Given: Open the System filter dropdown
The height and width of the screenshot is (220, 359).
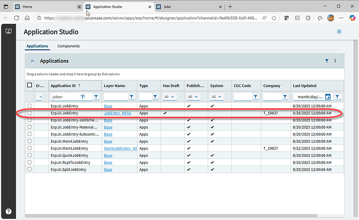Looking at the screenshot, I should (216, 97).
